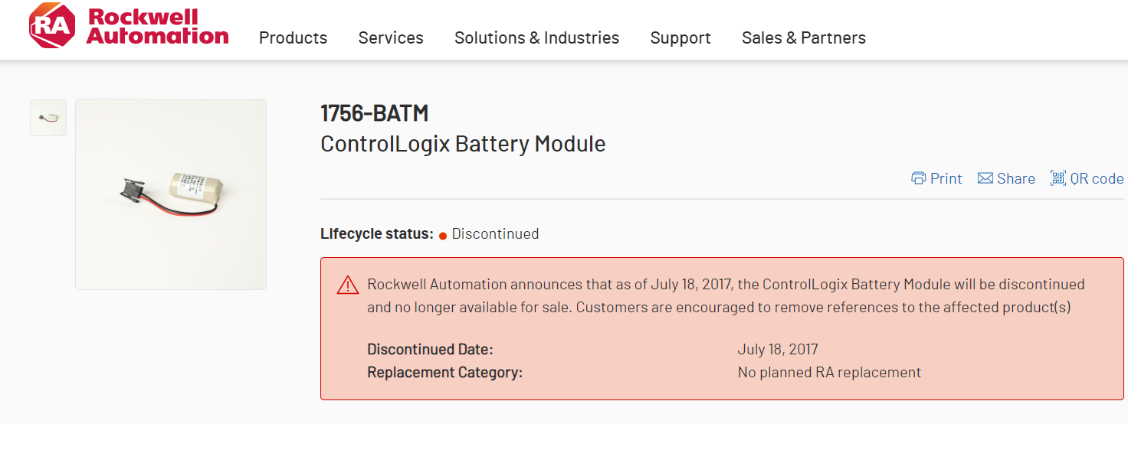The image size is (1128, 450).
Task: Click the 1756-BATM product heading
Action: click(374, 113)
